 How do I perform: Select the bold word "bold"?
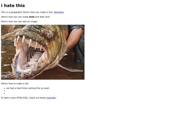click(x=32, y=17)
